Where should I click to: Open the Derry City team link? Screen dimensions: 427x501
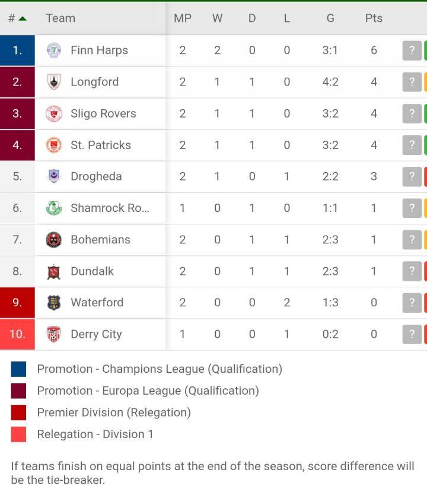coord(96,334)
